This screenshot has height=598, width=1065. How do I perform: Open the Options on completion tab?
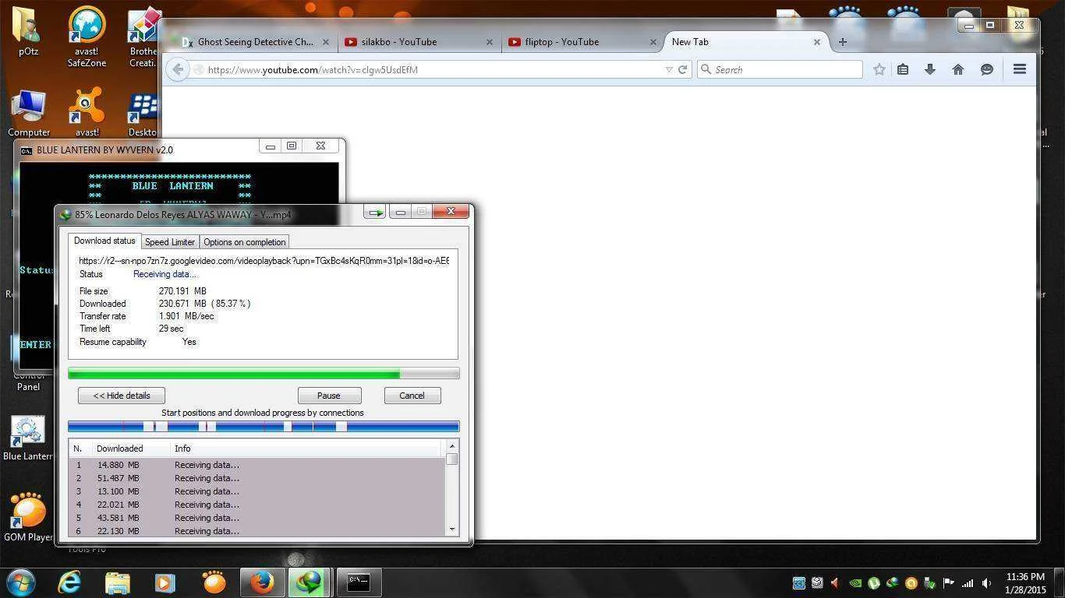245,242
